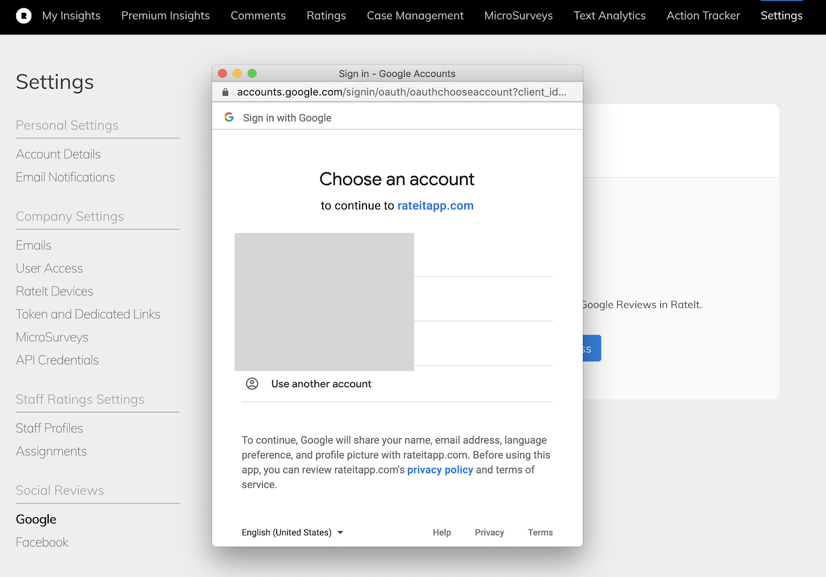826x577 pixels.
Task: Click Terms in the popup footer
Action: (540, 533)
